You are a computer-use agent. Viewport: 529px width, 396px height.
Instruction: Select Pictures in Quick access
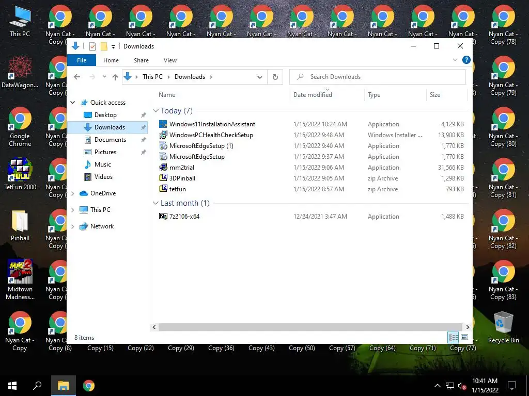pyautogui.click(x=105, y=152)
